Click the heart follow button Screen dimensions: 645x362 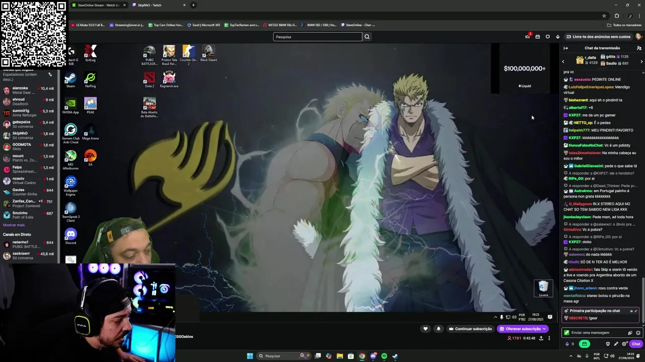click(x=425, y=329)
